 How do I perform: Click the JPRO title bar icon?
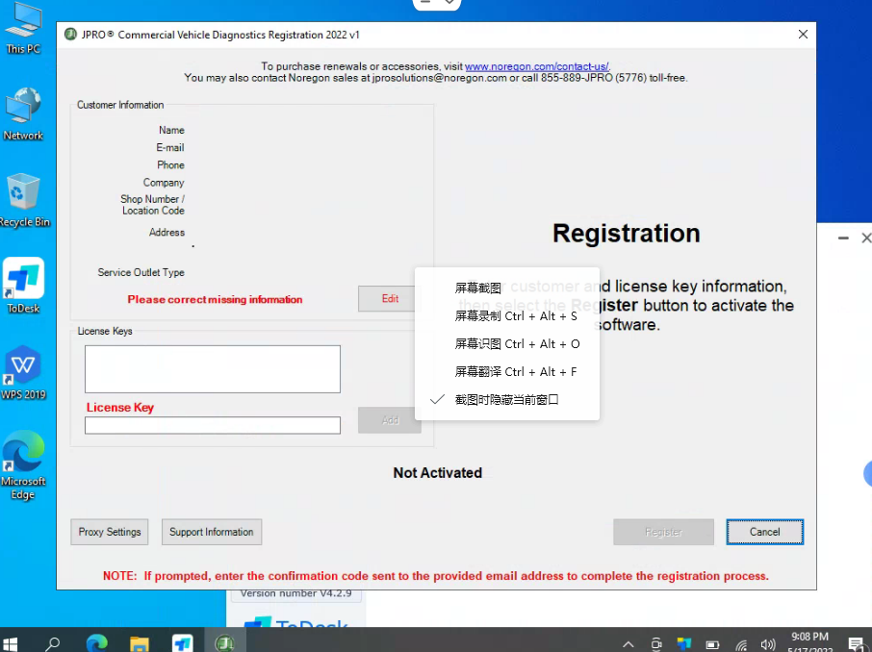(x=70, y=35)
